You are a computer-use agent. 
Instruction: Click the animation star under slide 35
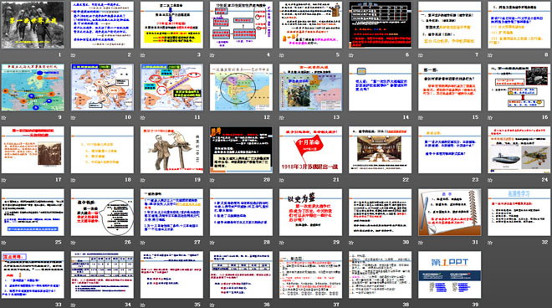click(x=142, y=305)
